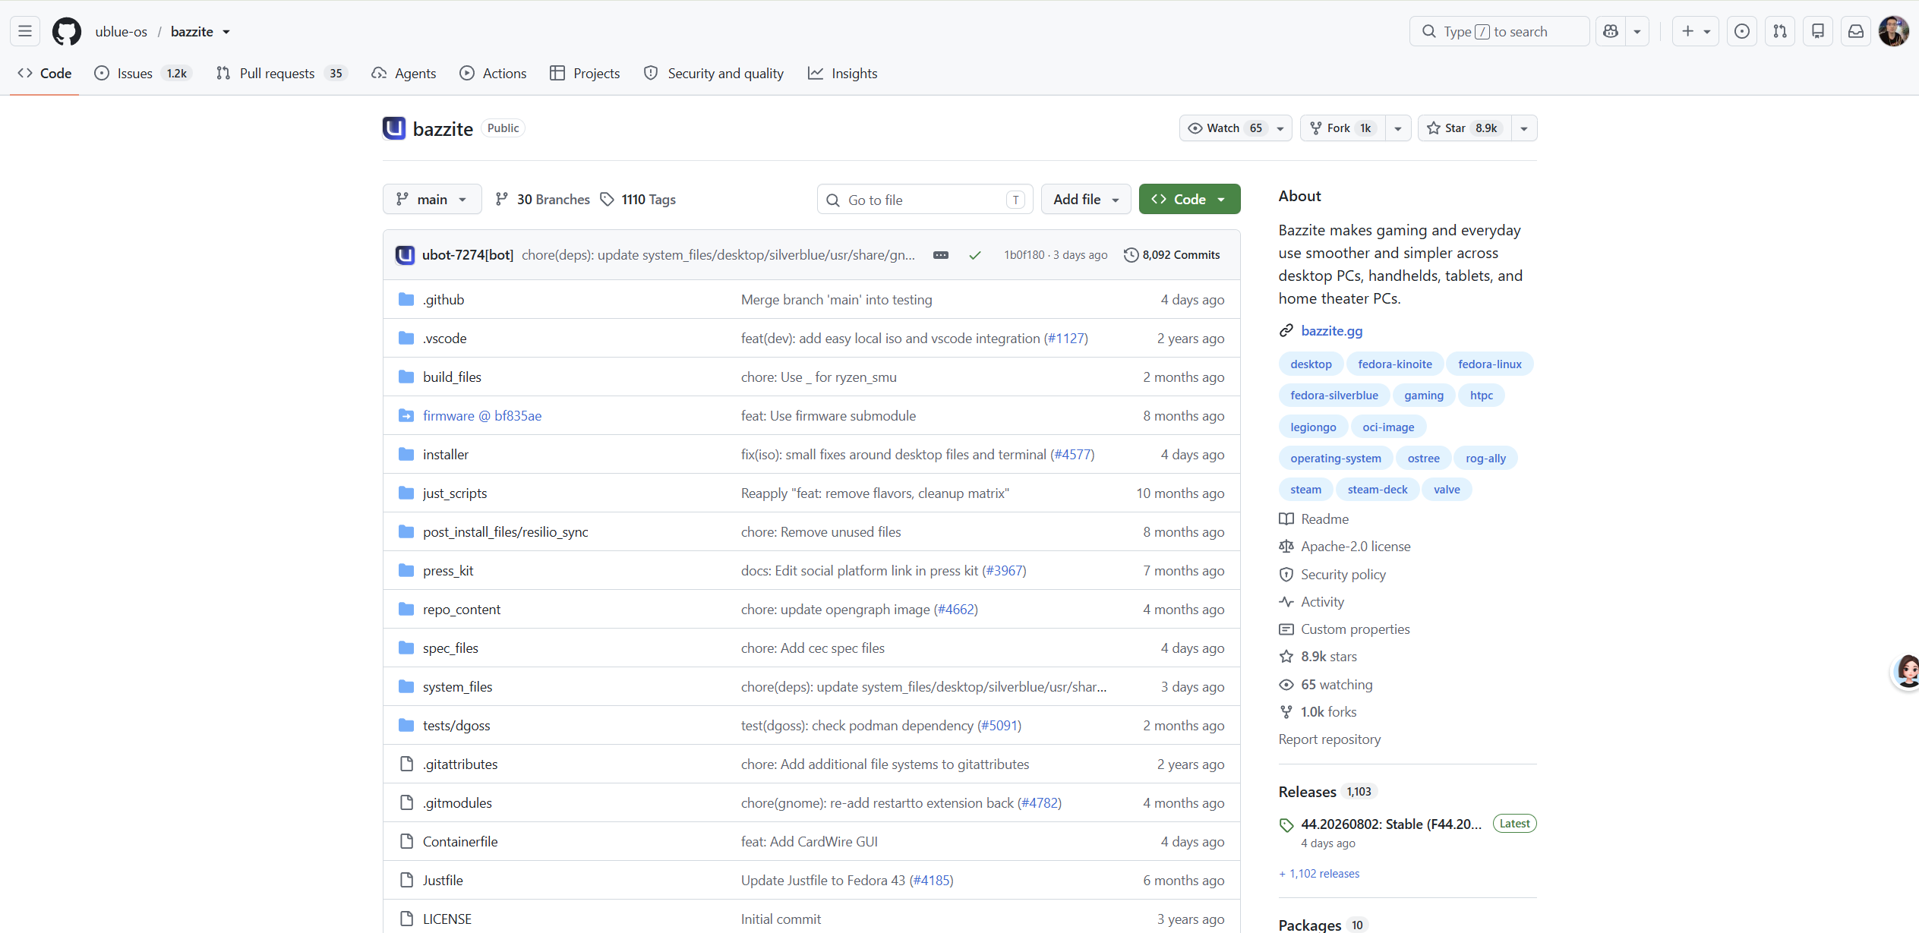The width and height of the screenshot is (1919, 933).
Task: Star the bazzite repository
Action: 1464,128
